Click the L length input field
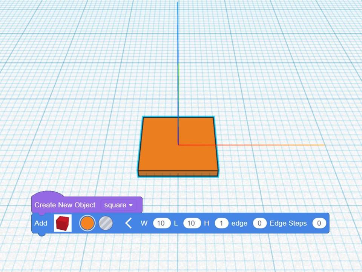The width and height of the screenshot is (362, 272). coord(191,223)
